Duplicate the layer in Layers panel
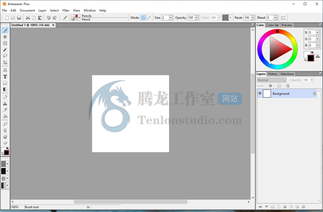 (291, 207)
